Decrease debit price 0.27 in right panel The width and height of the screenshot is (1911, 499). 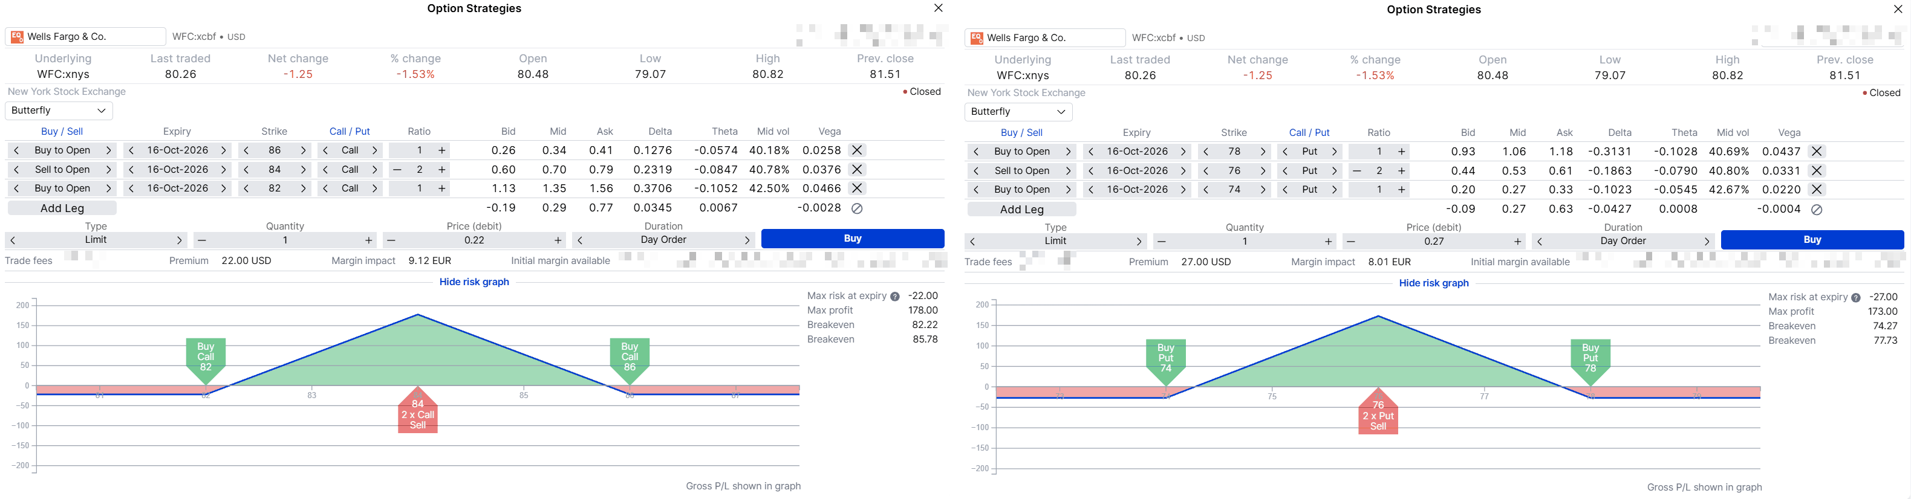[x=1351, y=242]
